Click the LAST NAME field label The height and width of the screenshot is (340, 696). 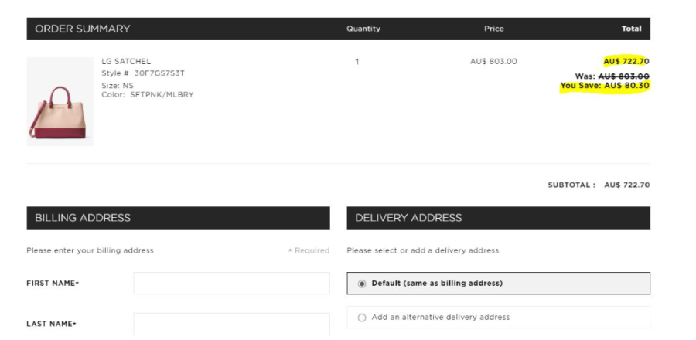[x=51, y=324]
